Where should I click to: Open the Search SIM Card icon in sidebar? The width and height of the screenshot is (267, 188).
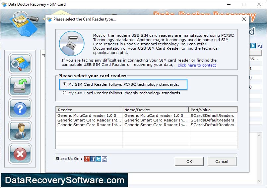pyautogui.click(x=20, y=63)
